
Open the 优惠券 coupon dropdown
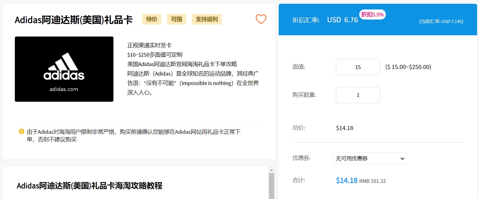[x=369, y=158]
